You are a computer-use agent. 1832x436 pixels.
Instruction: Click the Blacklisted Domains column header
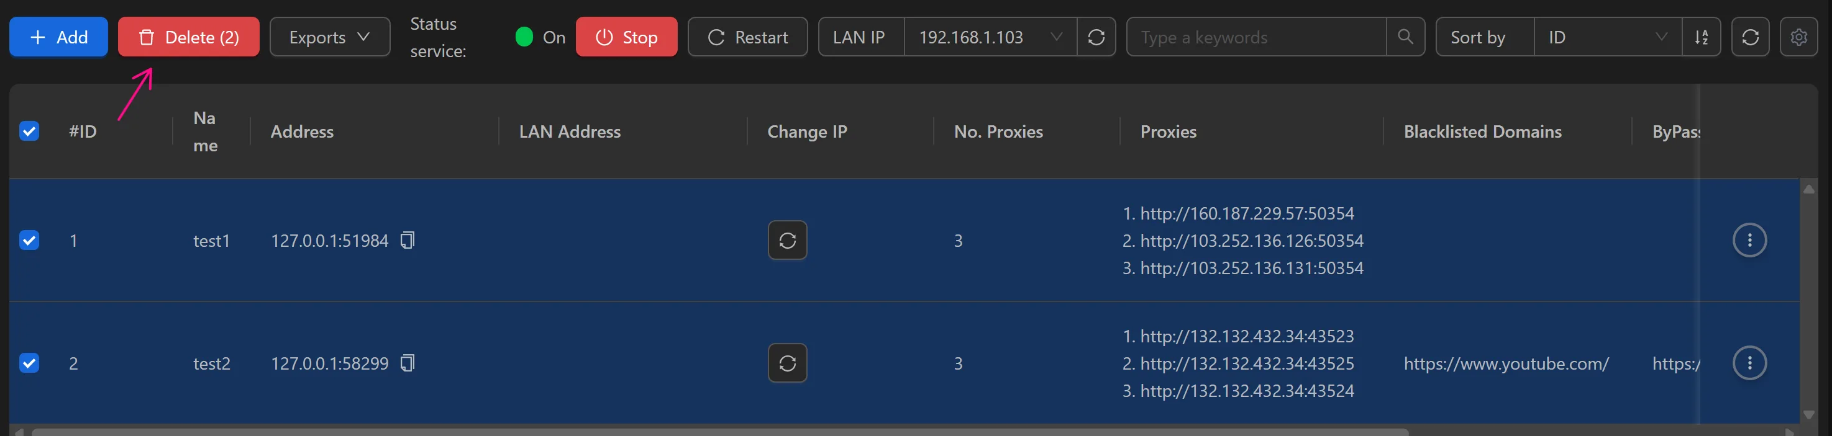1482,131
